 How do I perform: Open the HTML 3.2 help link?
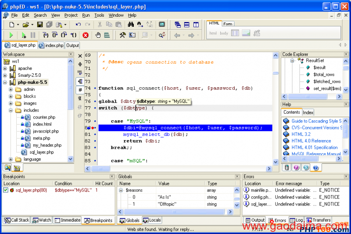[301, 134]
